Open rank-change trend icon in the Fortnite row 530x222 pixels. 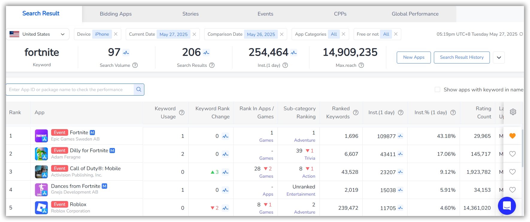pyautogui.click(x=225, y=136)
